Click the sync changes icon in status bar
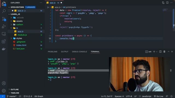The height and width of the screenshot is (98, 175). (20, 96)
